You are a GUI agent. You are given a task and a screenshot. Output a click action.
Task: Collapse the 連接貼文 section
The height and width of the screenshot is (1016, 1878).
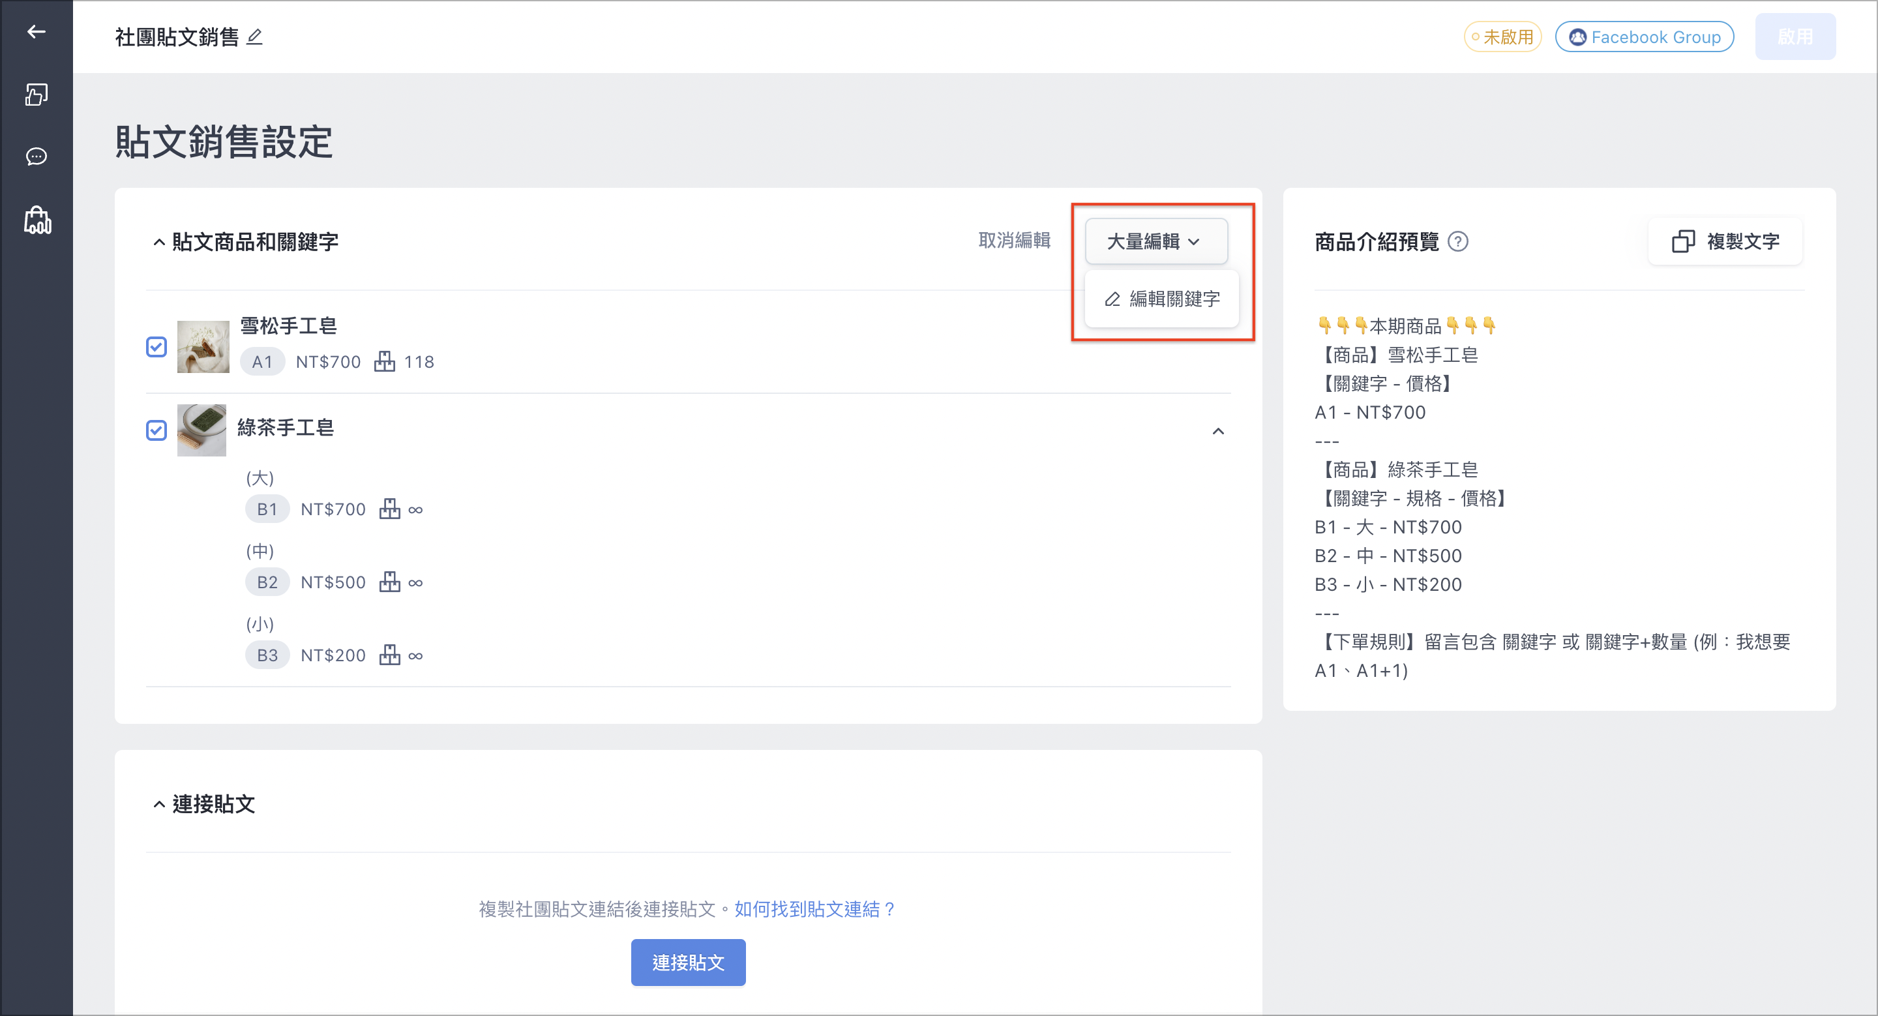158,804
